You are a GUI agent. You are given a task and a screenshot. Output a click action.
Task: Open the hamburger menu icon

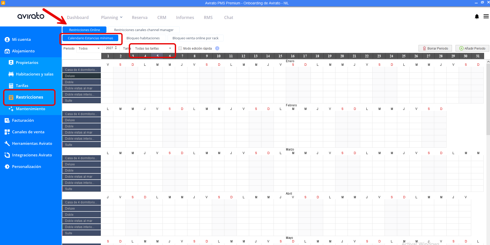pyautogui.click(x=486, y=16)
